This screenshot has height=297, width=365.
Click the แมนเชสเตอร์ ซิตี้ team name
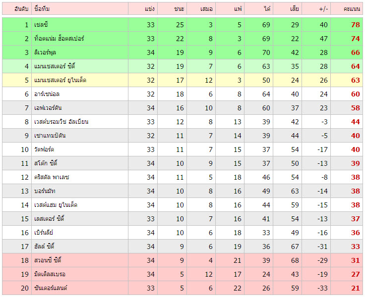(55, 66)
